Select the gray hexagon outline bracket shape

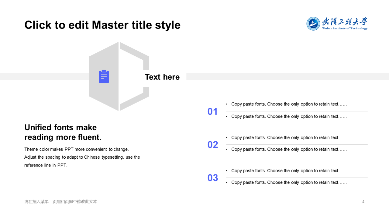[x=134, y=76]
